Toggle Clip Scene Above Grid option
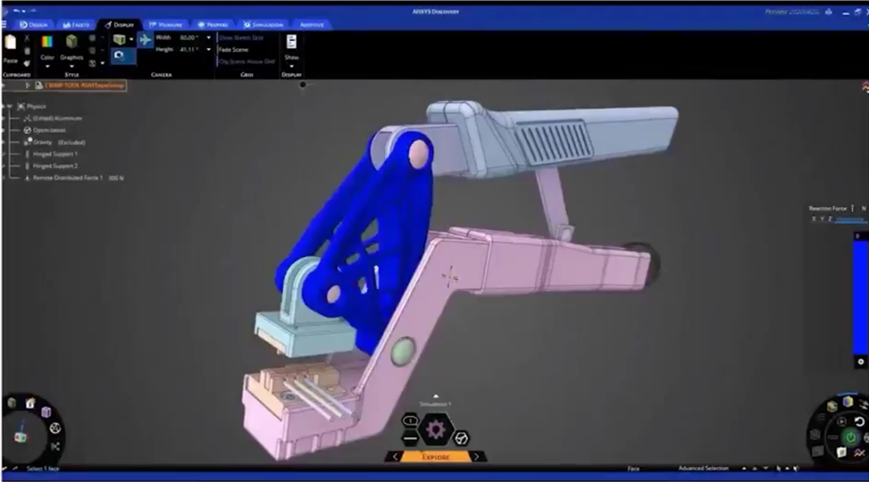The image size is (869, 482). pos(246,62)
